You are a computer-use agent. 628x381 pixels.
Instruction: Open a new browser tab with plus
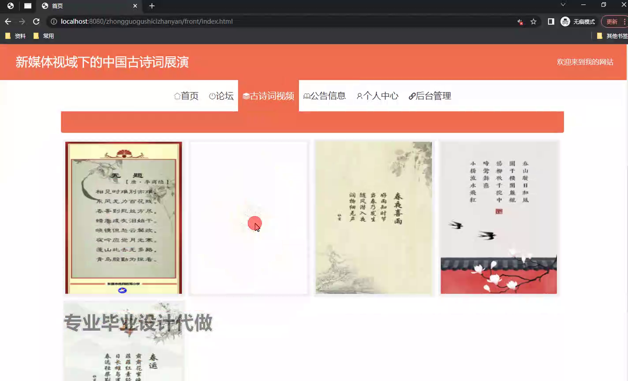[152, 6]
